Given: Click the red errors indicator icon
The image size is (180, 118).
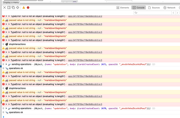Looking at the screenshot, I should 28,8.
